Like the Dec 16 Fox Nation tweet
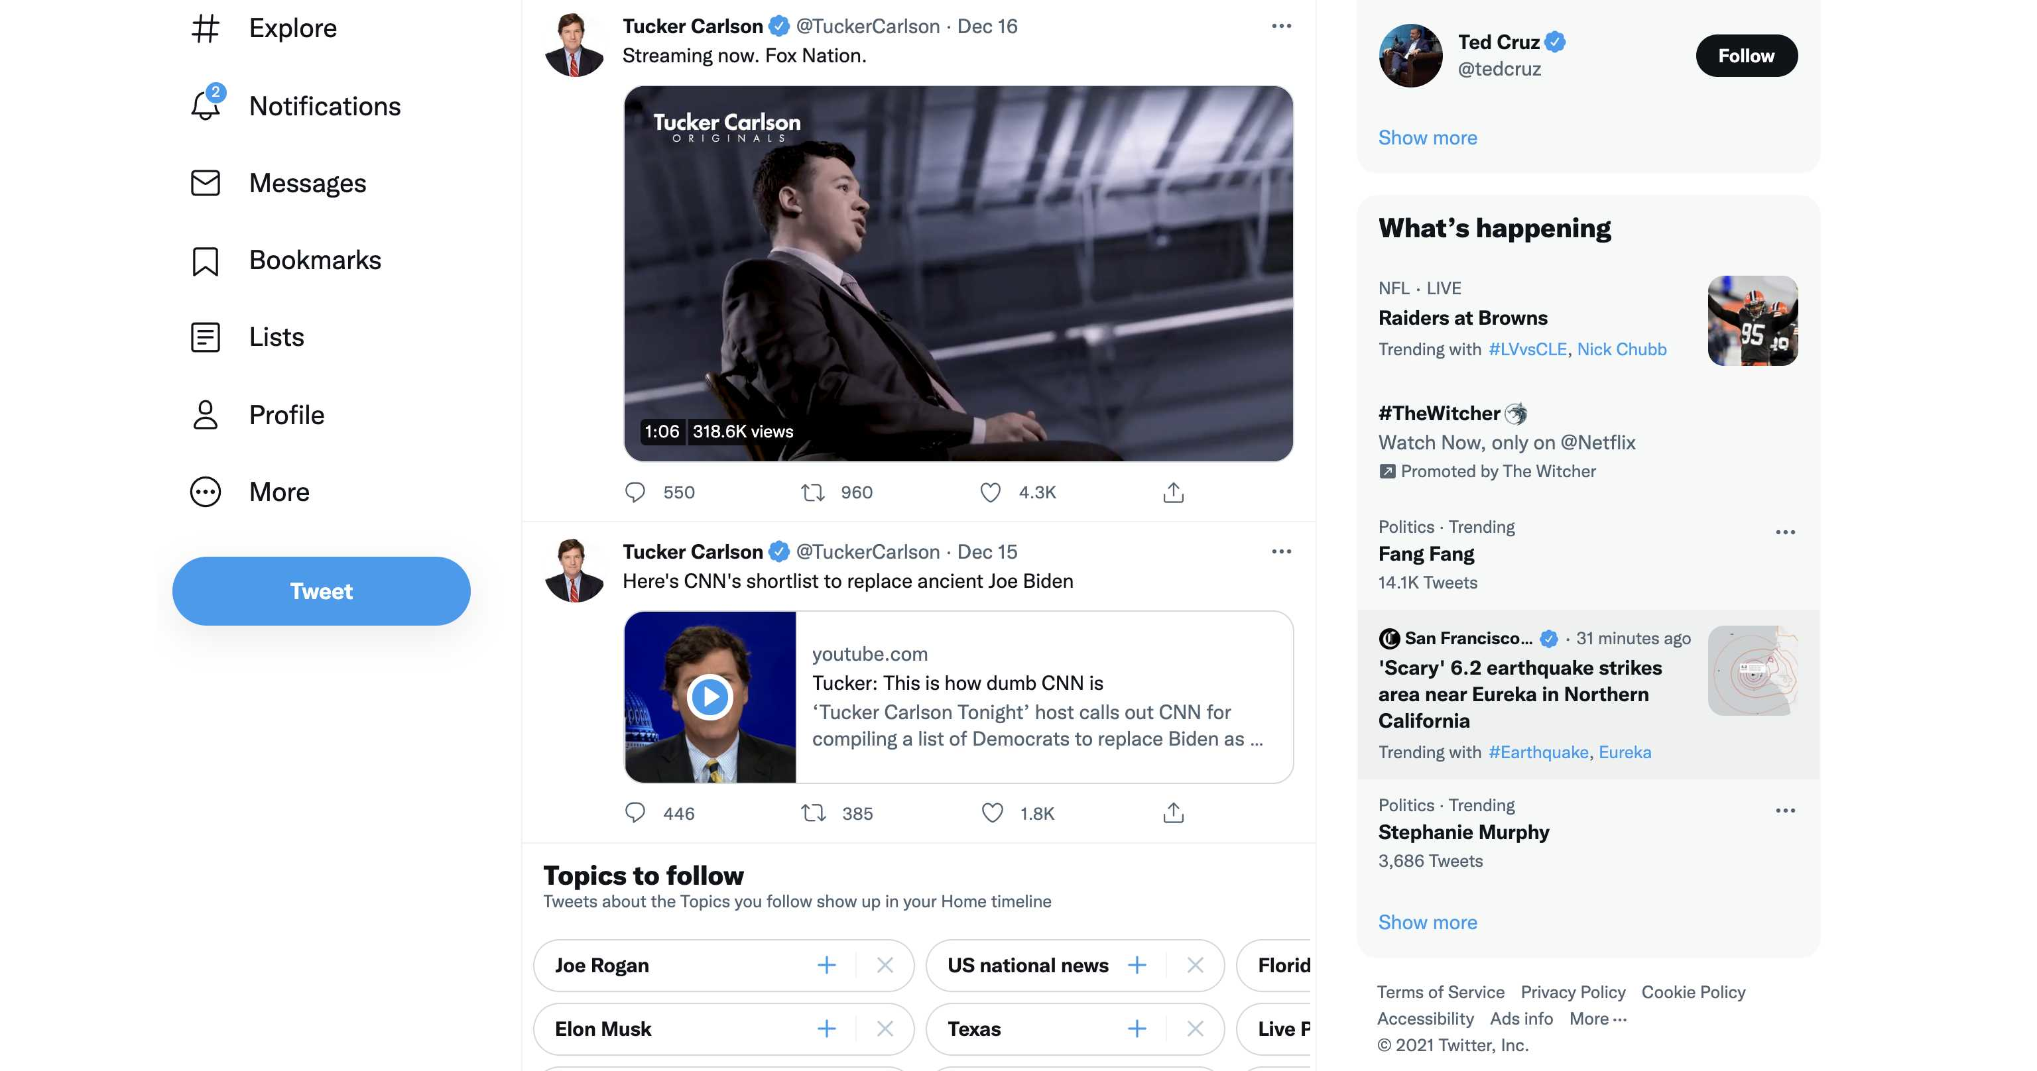This screenshot has height=1071, width=2037. click(990, 492)
